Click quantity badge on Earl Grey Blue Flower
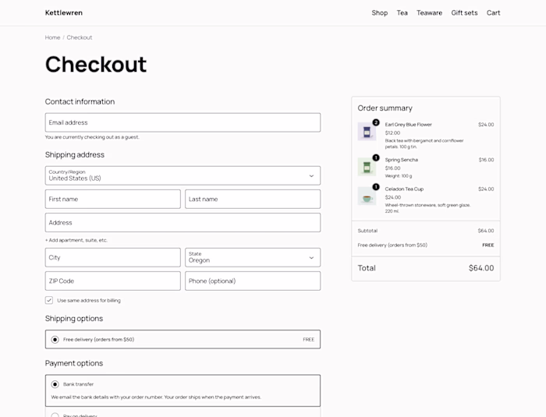Image resolution: width=546 pixels, height=417 pixels. pos(376,122)
